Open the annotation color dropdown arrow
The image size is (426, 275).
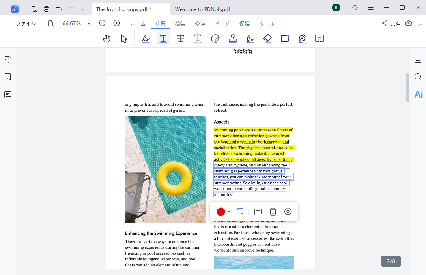click(x=229, y=212)
